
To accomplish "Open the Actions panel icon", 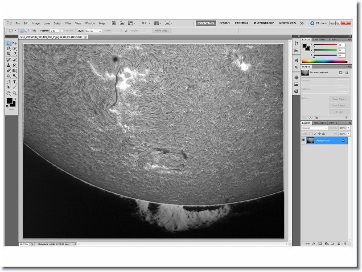I will pos(296,50).
